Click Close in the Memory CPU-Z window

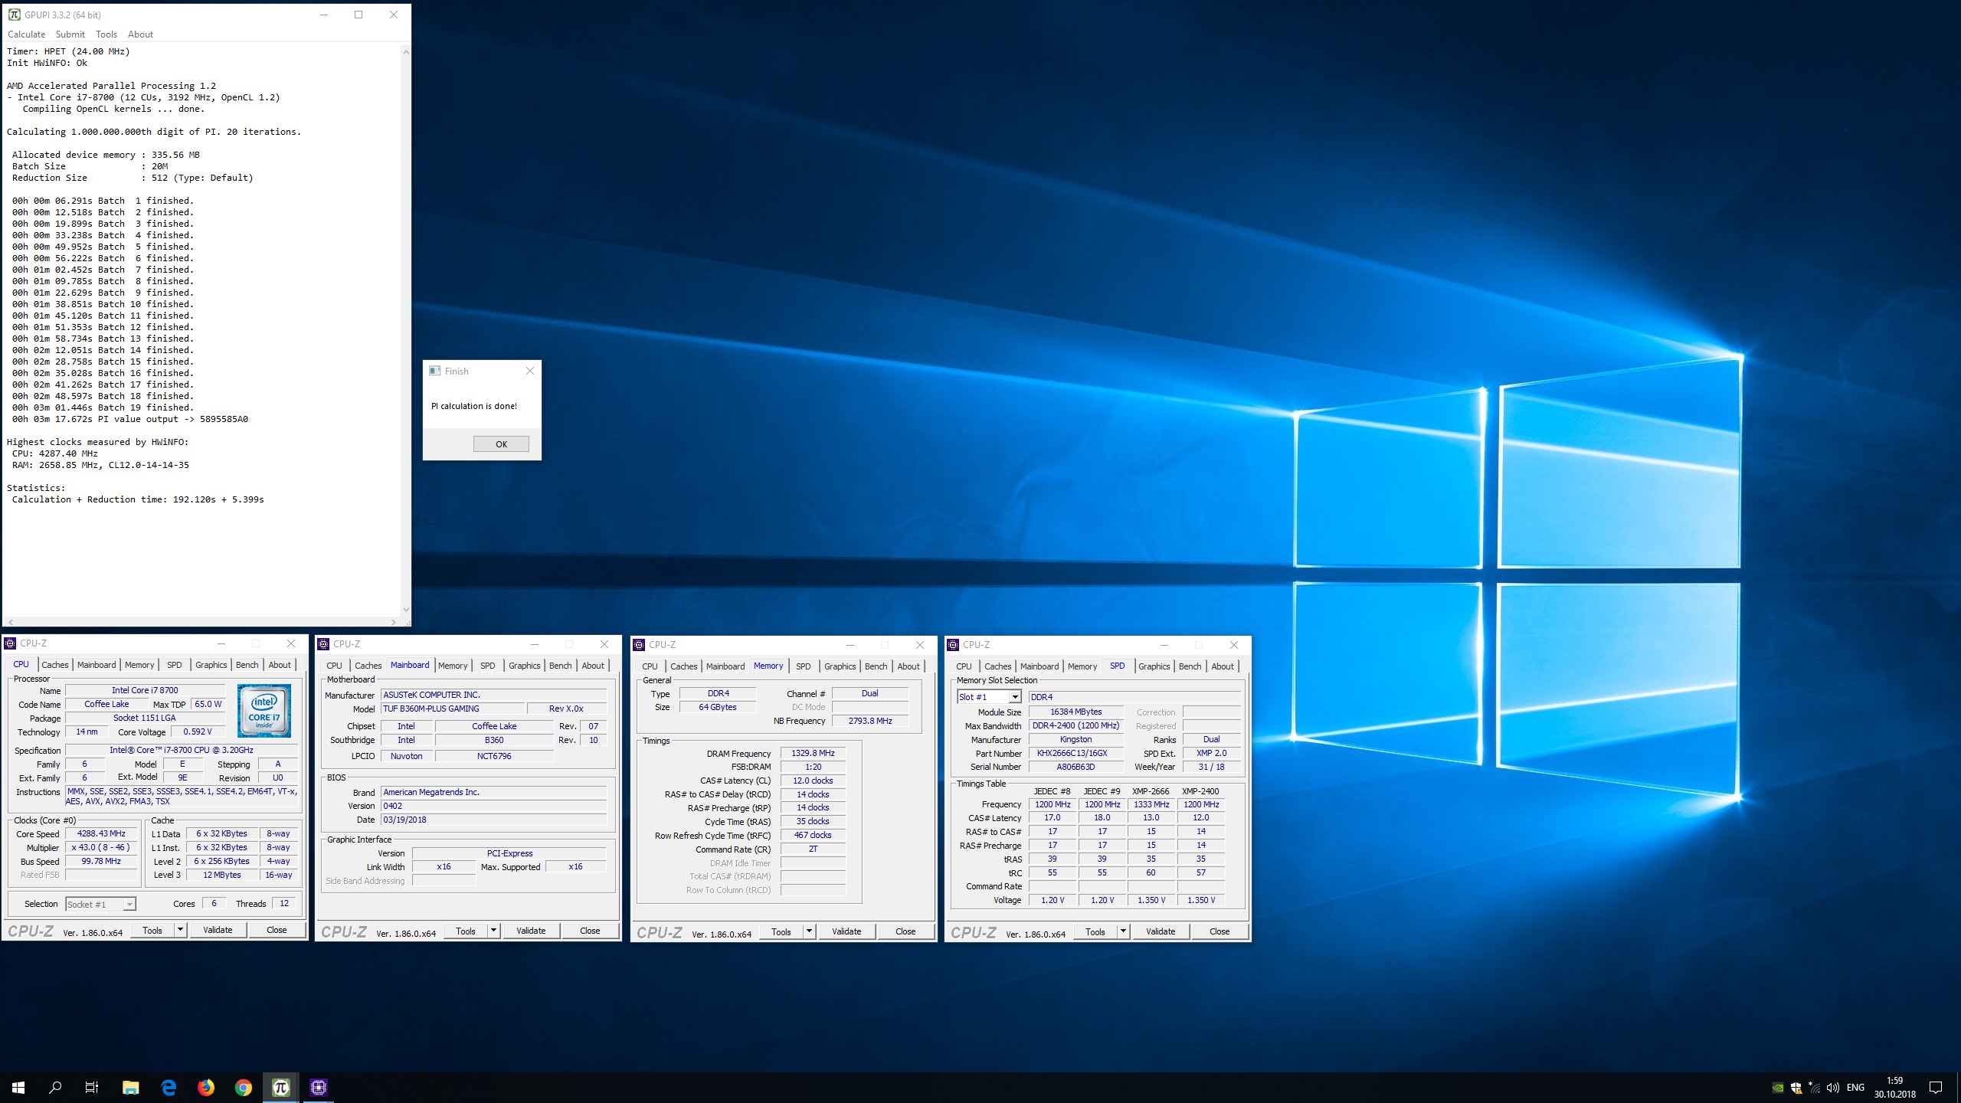905,931
